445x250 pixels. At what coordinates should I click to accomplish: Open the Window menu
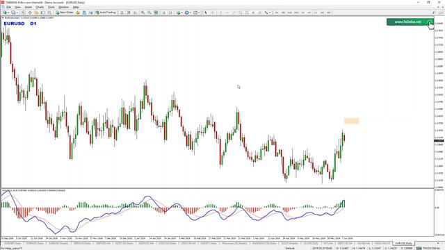(63, 7)
